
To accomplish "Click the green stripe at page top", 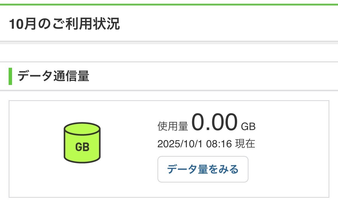I will [169, 5].
